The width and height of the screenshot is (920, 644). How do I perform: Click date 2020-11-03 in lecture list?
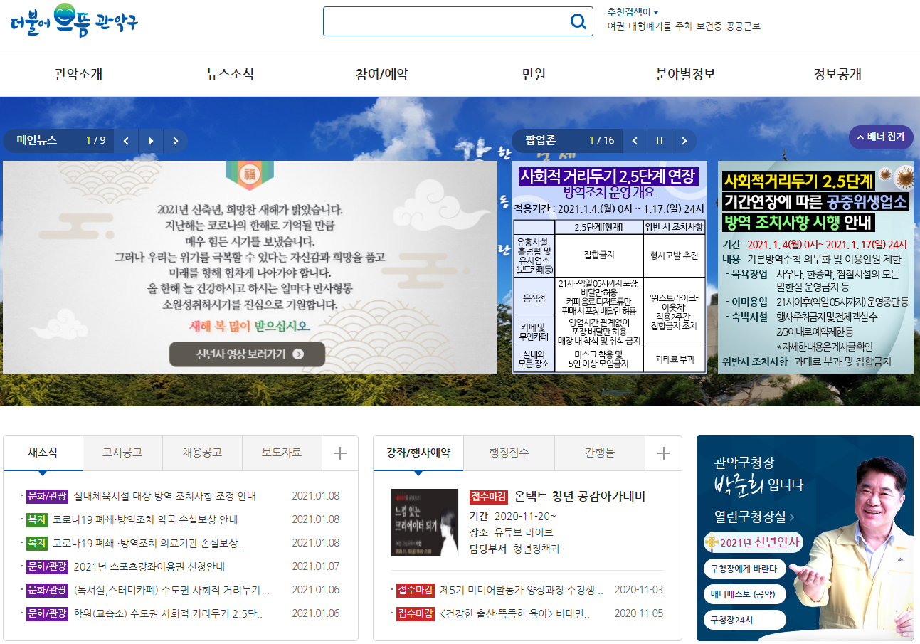(639, 590)
